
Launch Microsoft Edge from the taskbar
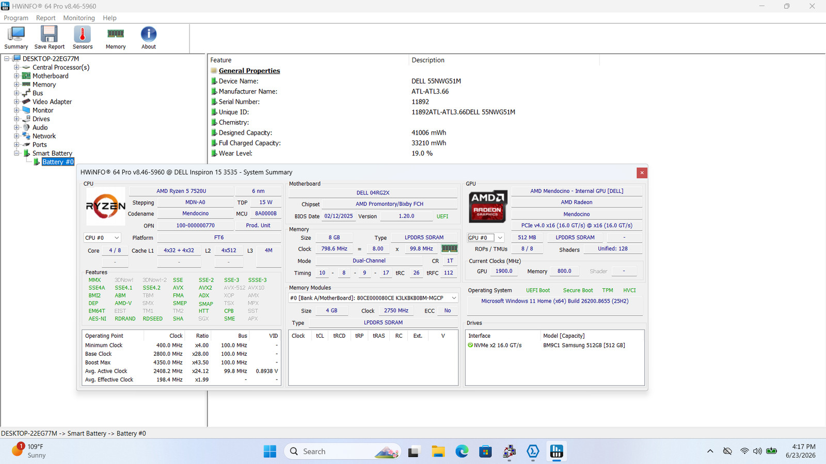462,452
